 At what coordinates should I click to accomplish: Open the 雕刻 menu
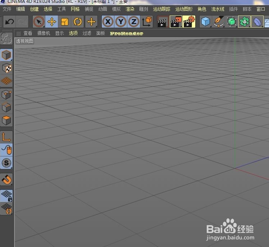(x=143, y=9)
